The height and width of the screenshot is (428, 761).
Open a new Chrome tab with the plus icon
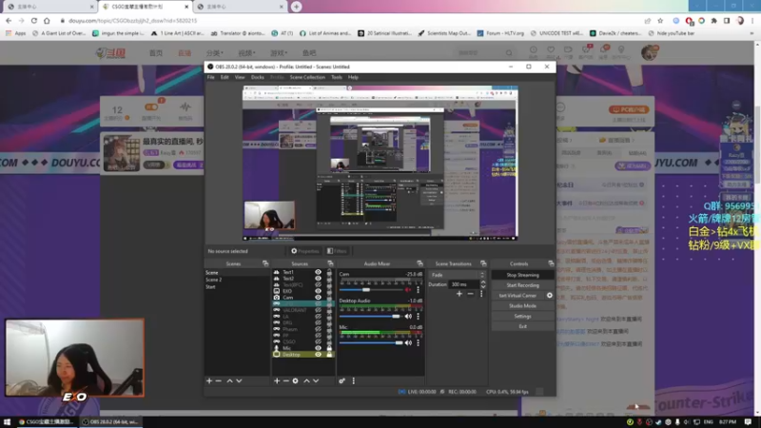(296, 7)
